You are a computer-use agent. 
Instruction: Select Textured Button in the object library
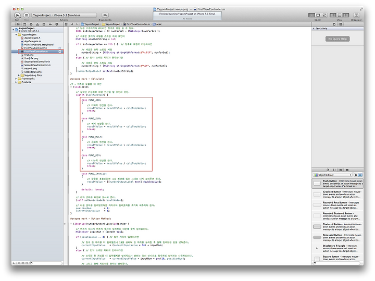[337, 227]
